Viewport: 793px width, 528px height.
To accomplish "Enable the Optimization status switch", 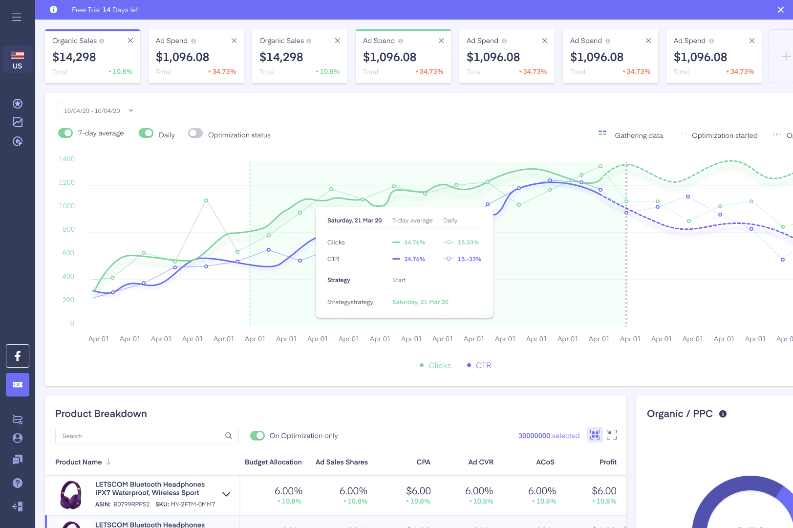I will click(195, 133).
